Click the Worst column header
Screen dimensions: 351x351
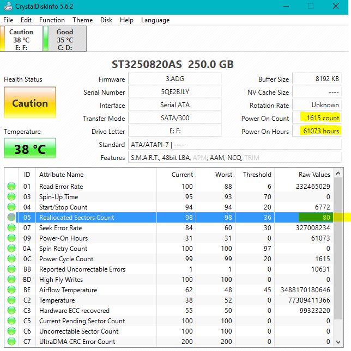click(215, 174)
